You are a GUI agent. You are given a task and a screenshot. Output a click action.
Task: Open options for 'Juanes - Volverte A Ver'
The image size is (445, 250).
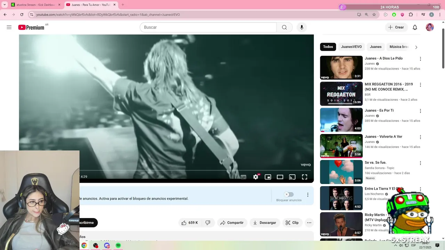coord(420,137)
